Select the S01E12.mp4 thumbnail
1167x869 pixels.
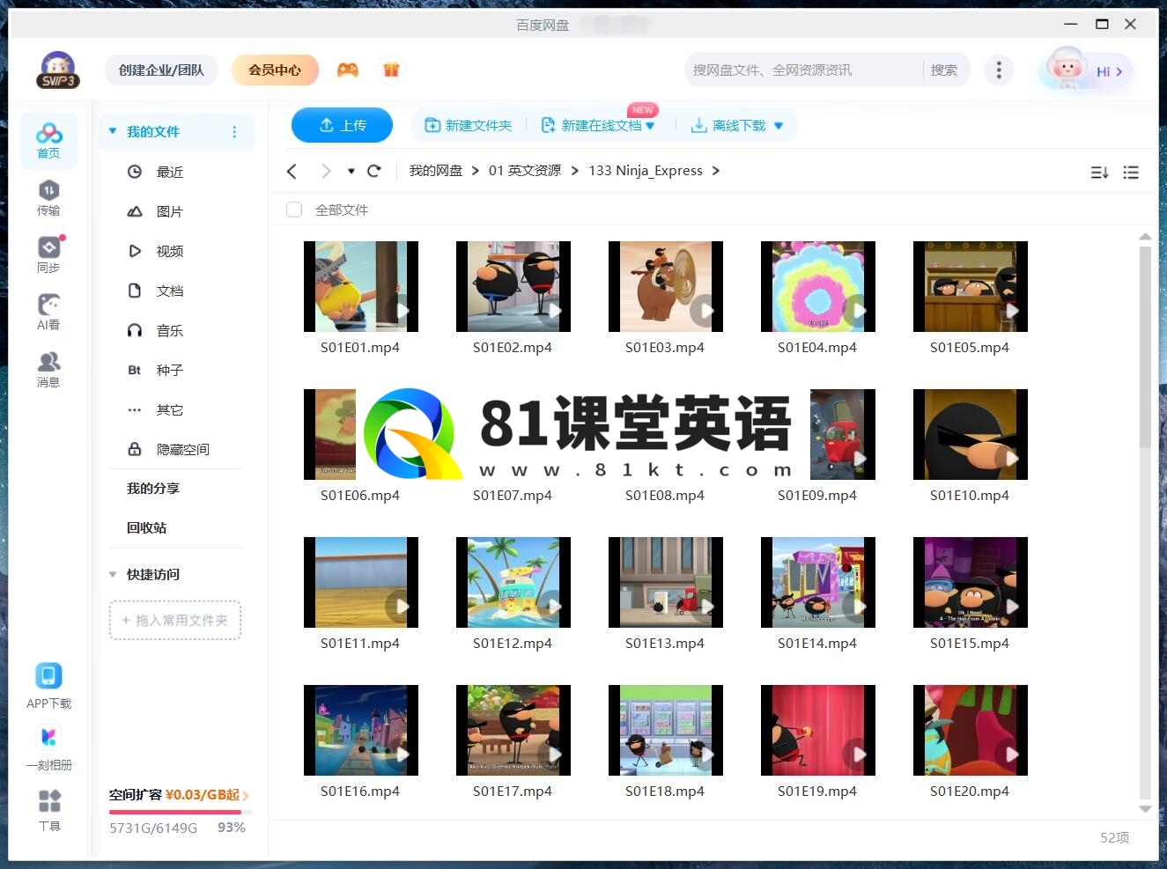(x=513, y=582)
